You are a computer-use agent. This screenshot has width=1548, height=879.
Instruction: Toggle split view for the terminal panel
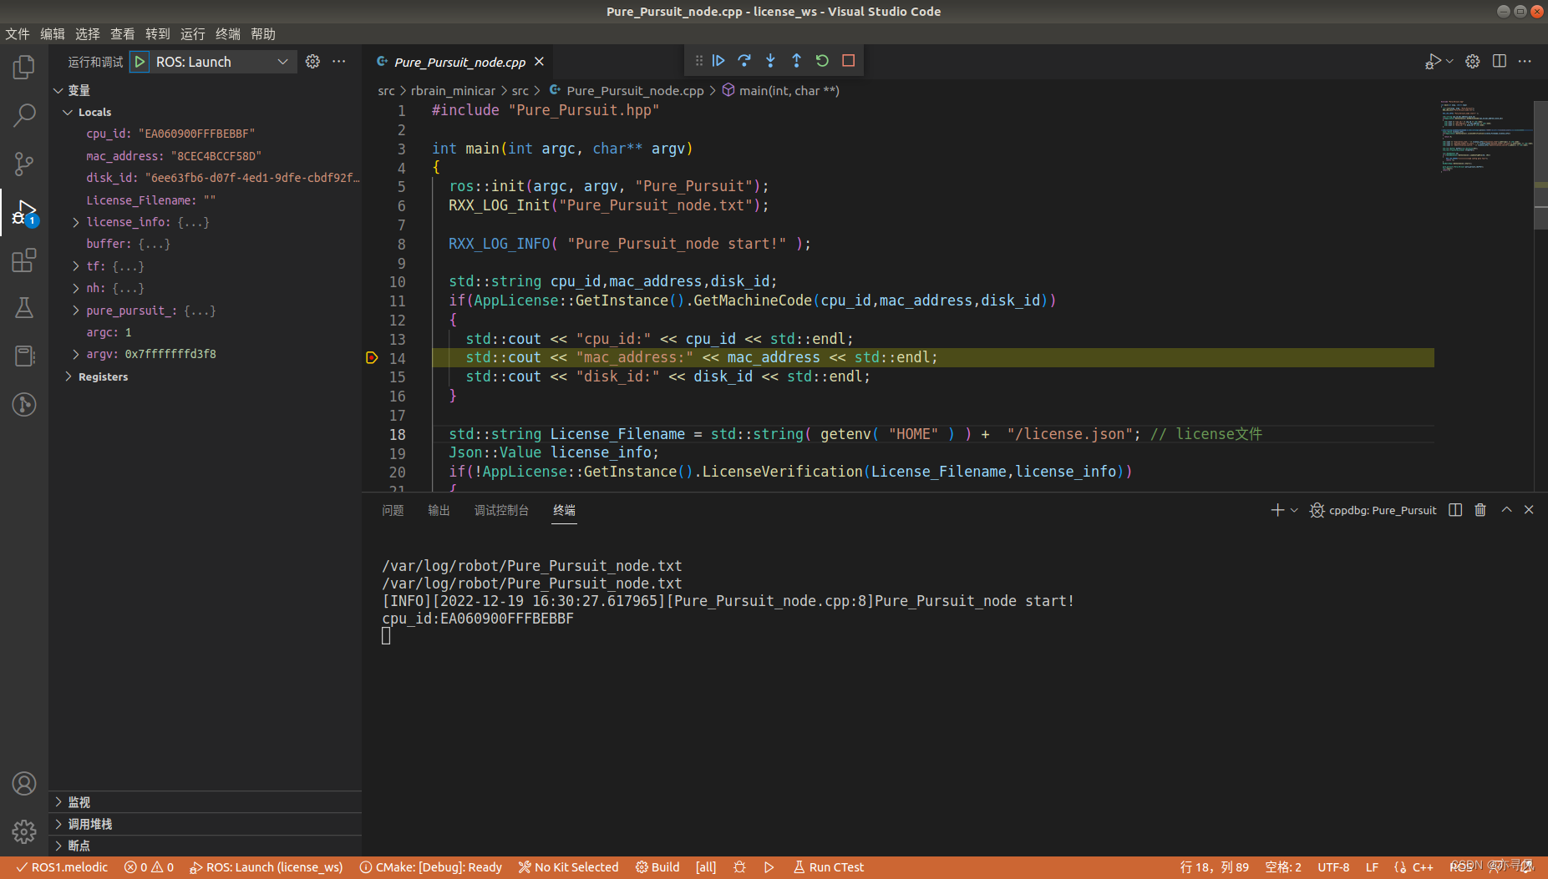1454,509
